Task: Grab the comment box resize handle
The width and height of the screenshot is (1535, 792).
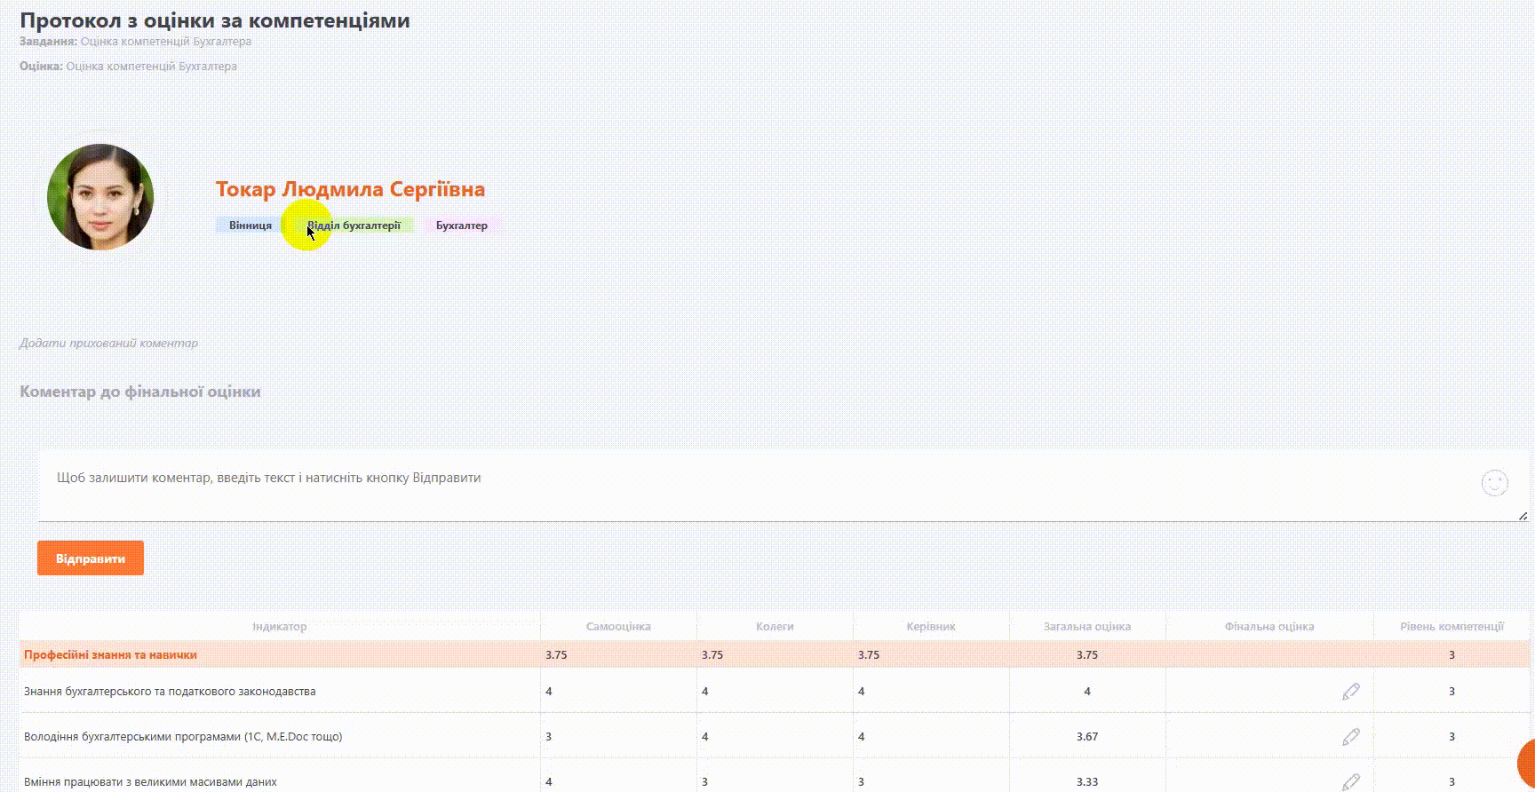Action: tap(1523, 516)
